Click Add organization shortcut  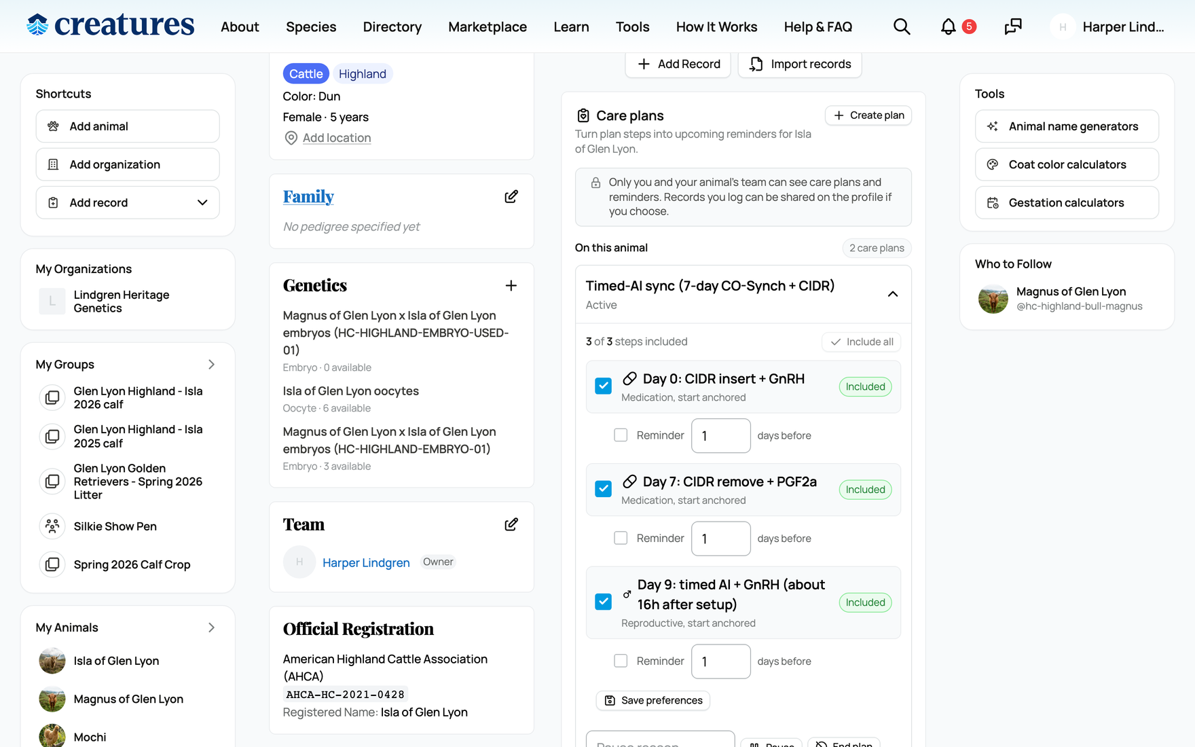coord(128,164)
